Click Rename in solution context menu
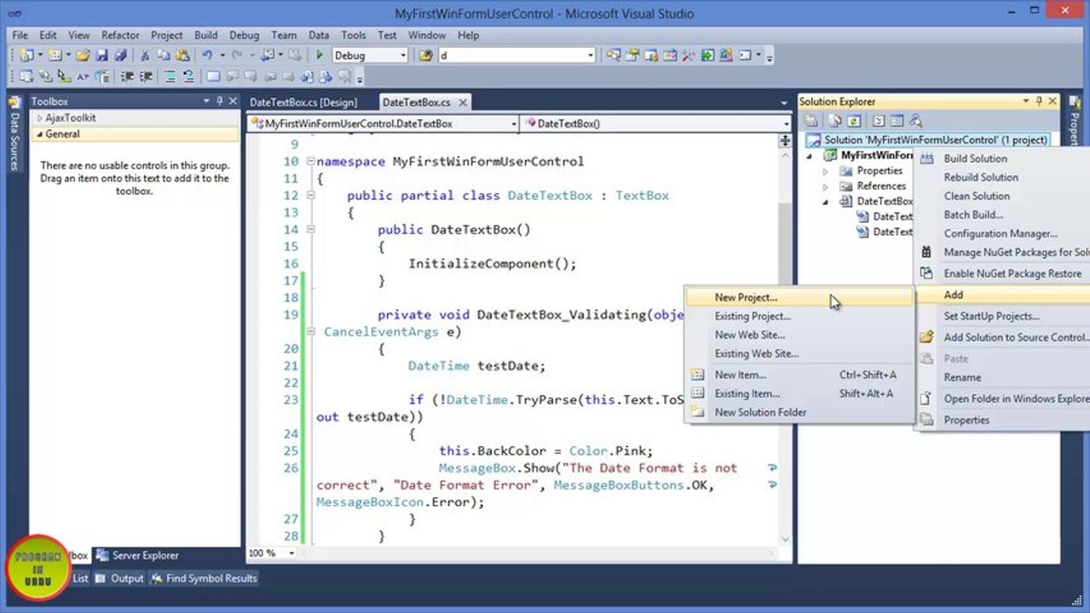 click(x=962, y=377)
